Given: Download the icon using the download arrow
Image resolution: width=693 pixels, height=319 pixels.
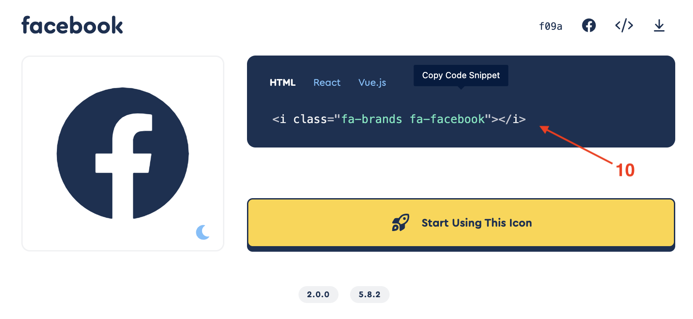Looking at the screenshot, I should click(x=659, y=26).
